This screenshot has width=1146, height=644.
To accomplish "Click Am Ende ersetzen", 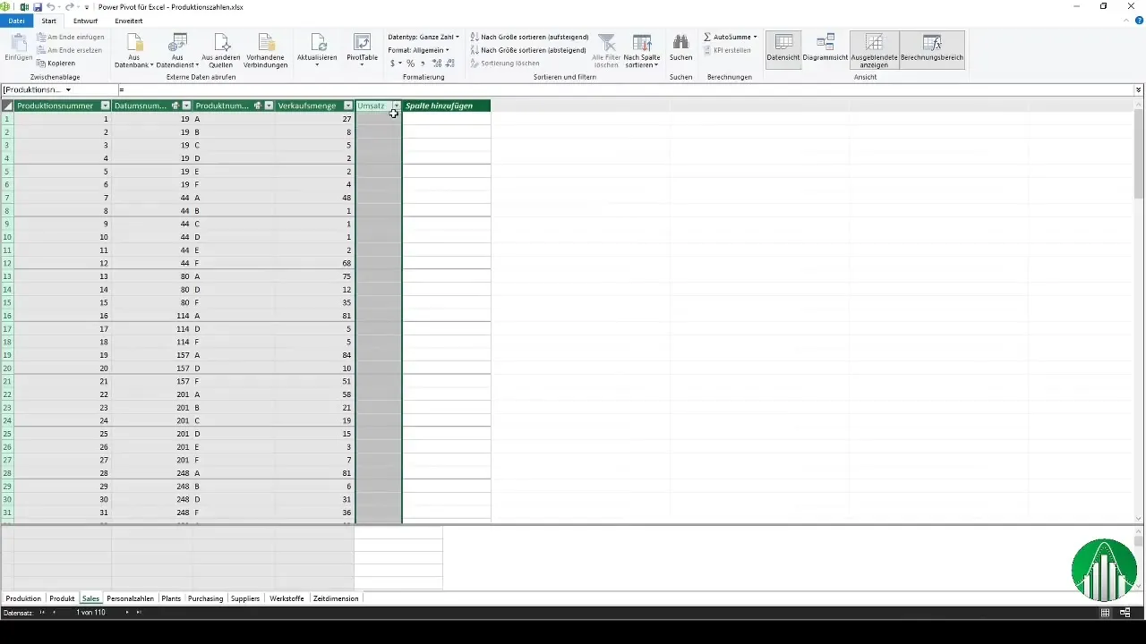I will click(x=70, y=50).
